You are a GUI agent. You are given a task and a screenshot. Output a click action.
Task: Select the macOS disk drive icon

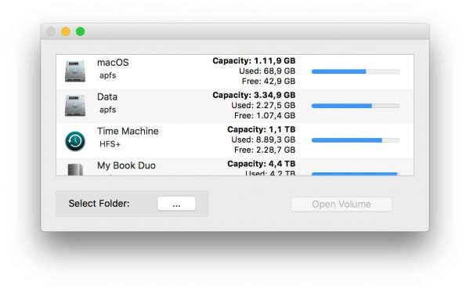click(75, 71)
